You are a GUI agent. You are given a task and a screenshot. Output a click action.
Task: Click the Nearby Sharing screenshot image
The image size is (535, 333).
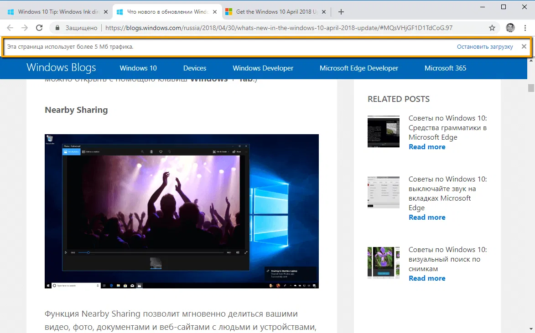[182, 211]
